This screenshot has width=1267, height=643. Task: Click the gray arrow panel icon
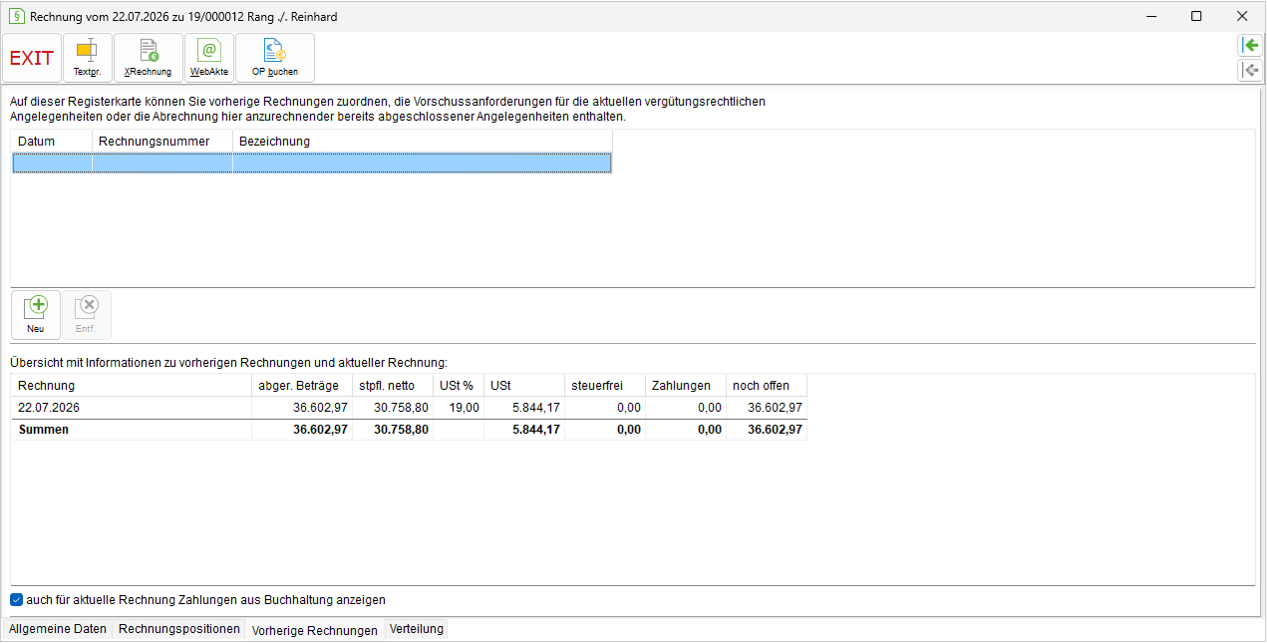pos(1250,70)
